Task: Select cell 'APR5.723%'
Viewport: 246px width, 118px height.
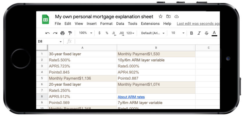Action: [82, 66]
